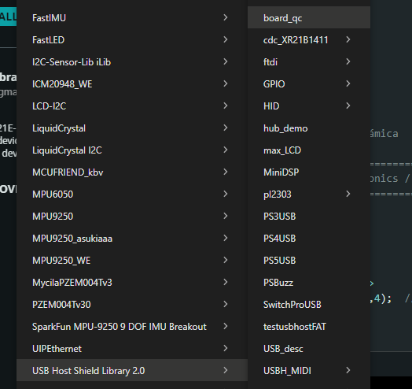The image size is (412, 389).
Task: Expand the MycilaPZEM004Tv3 row chevron
Action: pos(225,282)
